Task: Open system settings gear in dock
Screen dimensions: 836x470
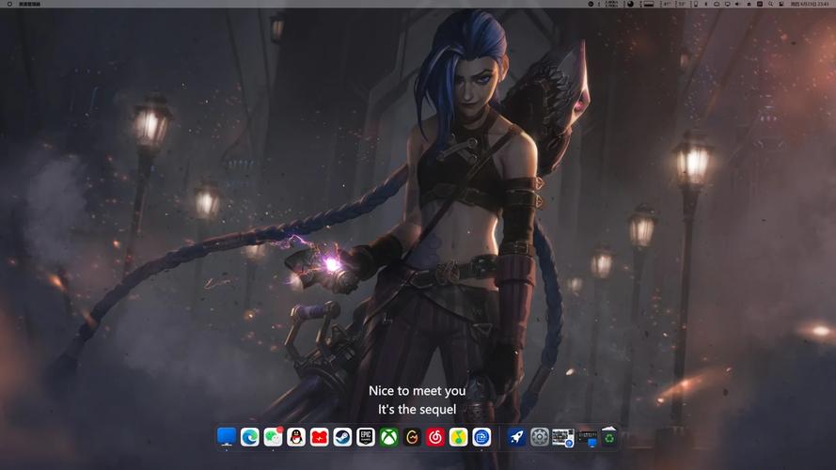Action: tap(540, 437)
